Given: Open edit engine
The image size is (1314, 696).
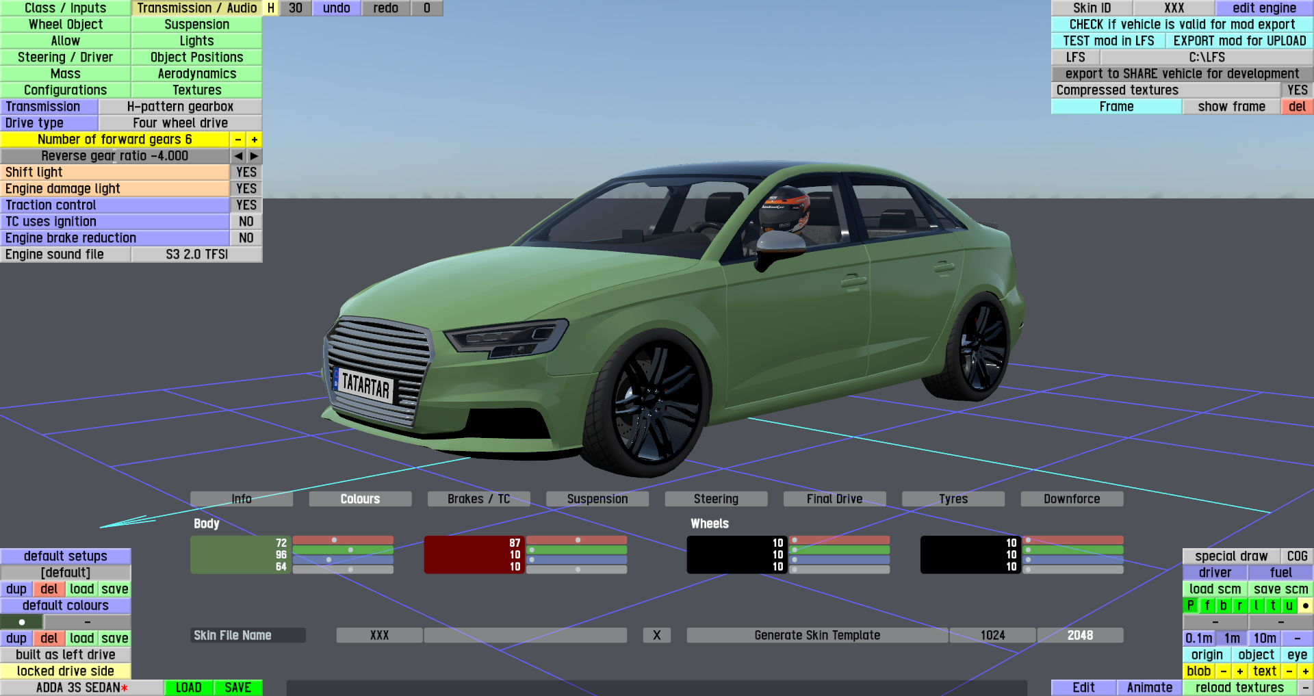Looking at the screenshot, I should [1265, 8].
